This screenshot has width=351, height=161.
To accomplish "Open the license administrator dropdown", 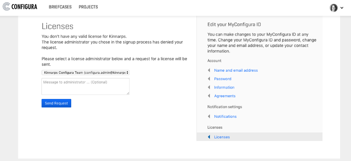I will [x=85, y=73].
